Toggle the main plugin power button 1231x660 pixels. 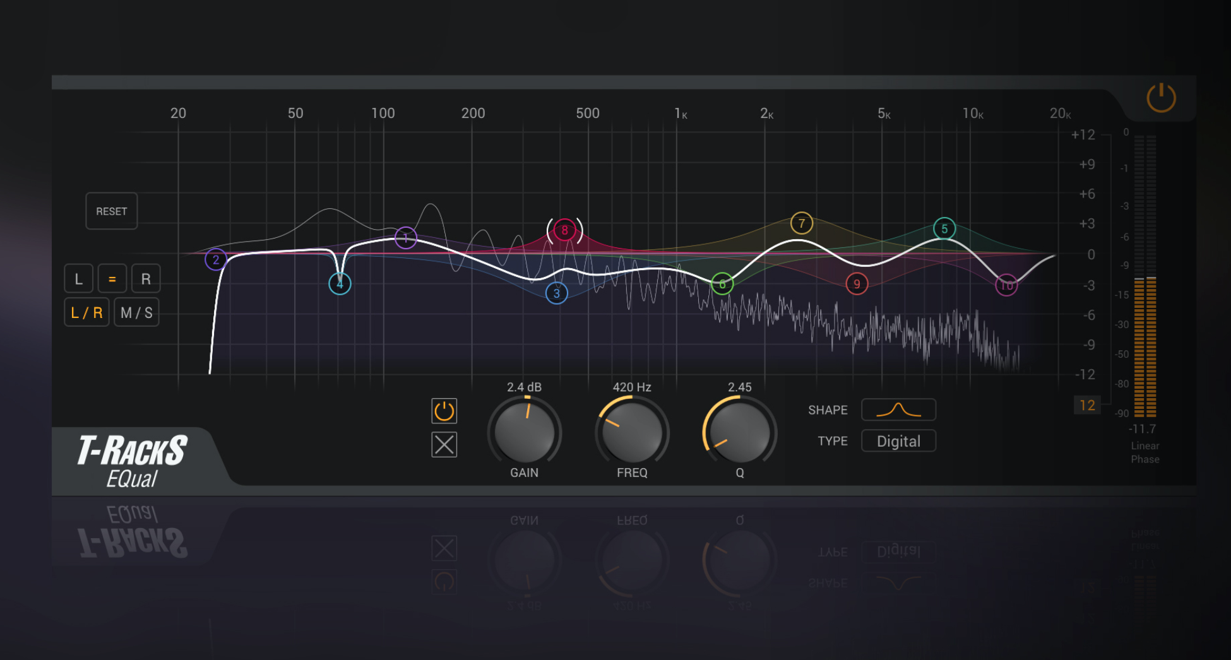[x=1161, y=98]
